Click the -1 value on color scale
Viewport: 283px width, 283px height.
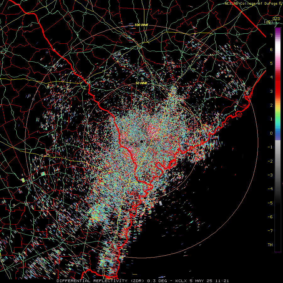270,147
